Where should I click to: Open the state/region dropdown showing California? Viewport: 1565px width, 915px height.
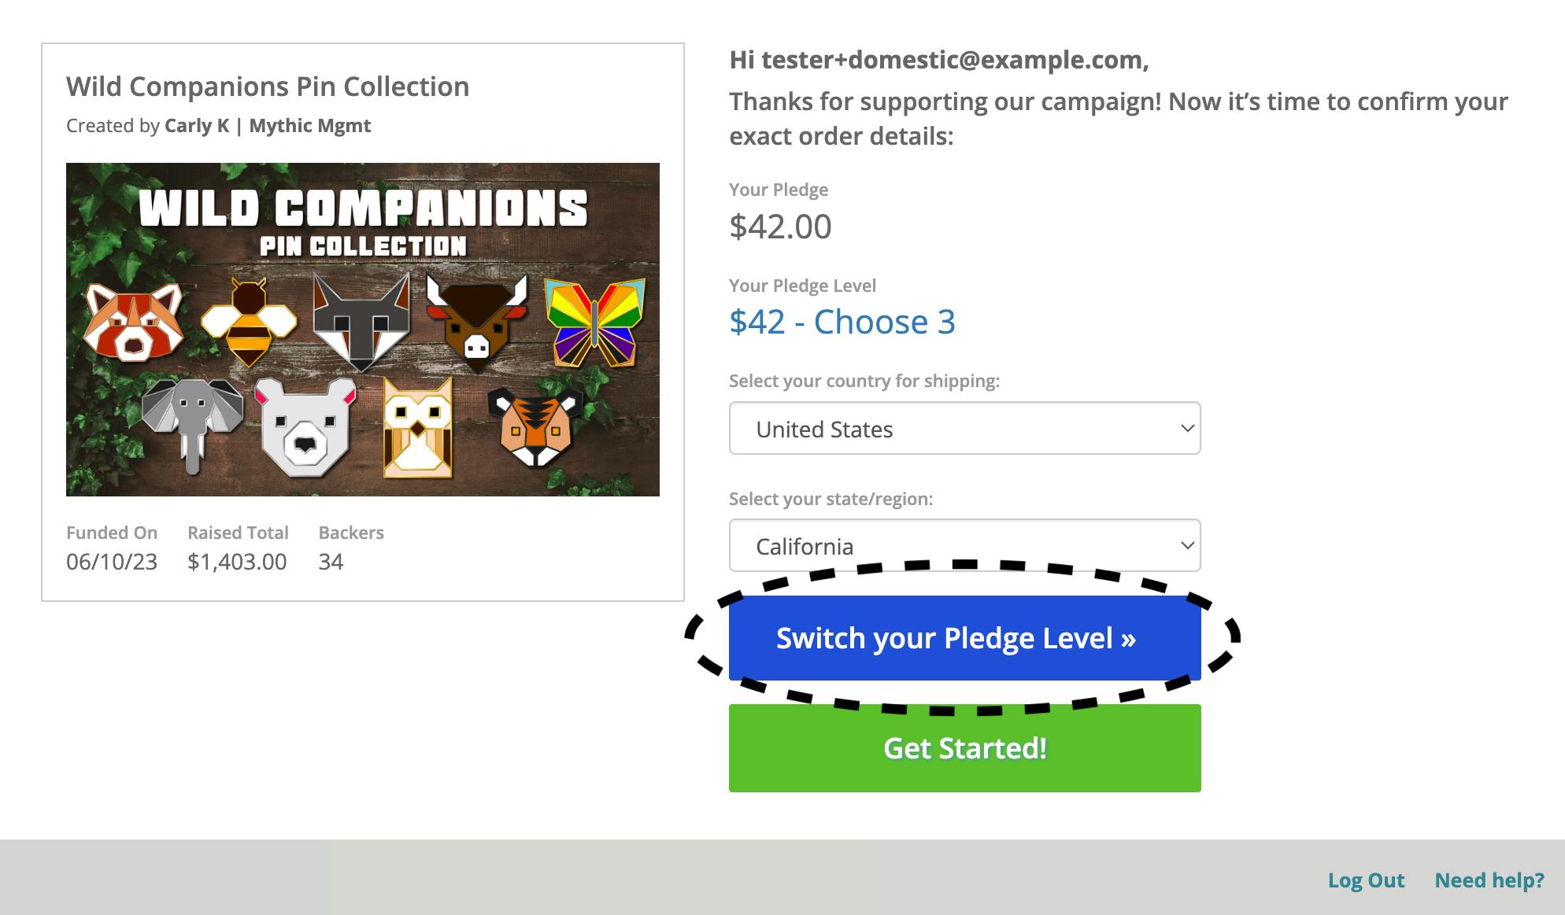click(964, 546)
